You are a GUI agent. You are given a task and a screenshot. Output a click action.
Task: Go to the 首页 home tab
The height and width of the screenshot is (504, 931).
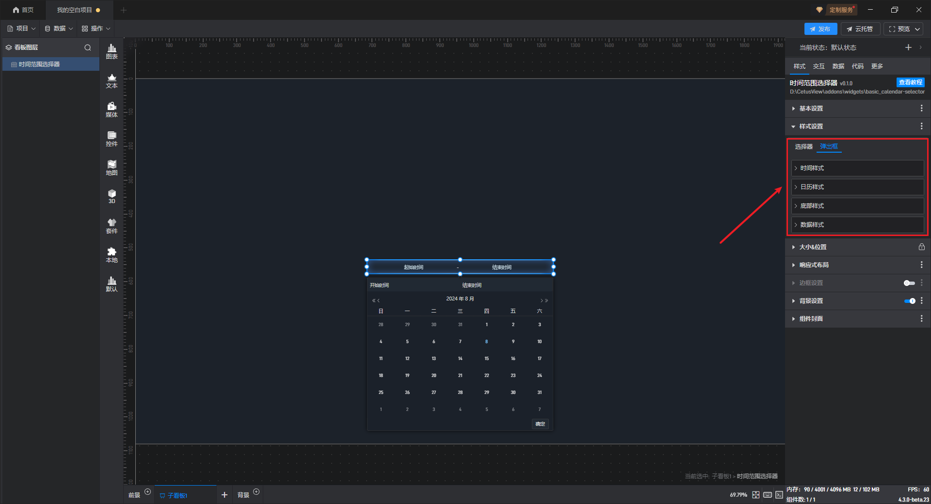(23, 10)
